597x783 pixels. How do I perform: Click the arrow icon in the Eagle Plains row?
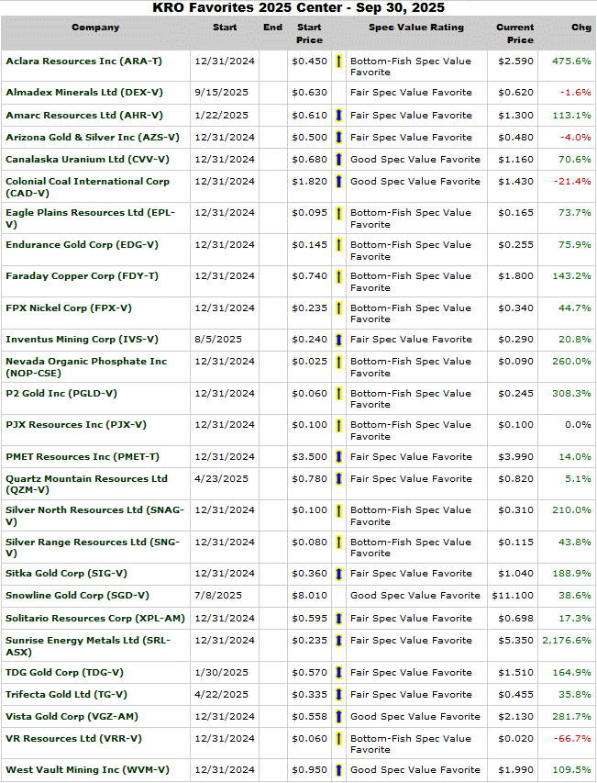pyautogui.click(x=338, y=213)
